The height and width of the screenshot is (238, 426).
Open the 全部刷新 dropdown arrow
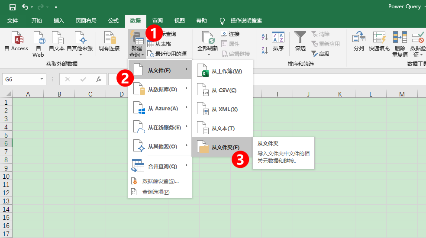[x=209, y=55]
